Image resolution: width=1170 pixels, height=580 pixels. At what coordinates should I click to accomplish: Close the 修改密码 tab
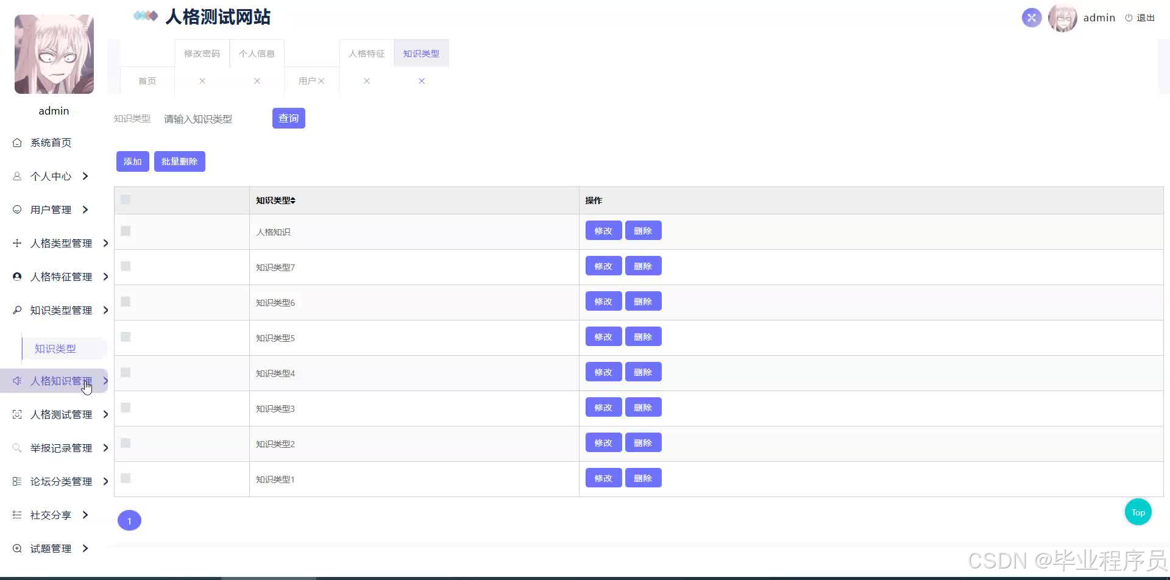tap(202, 81)
